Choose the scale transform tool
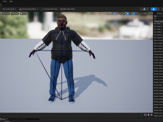This screenshot has height=122, width=163. coord(117,14)
